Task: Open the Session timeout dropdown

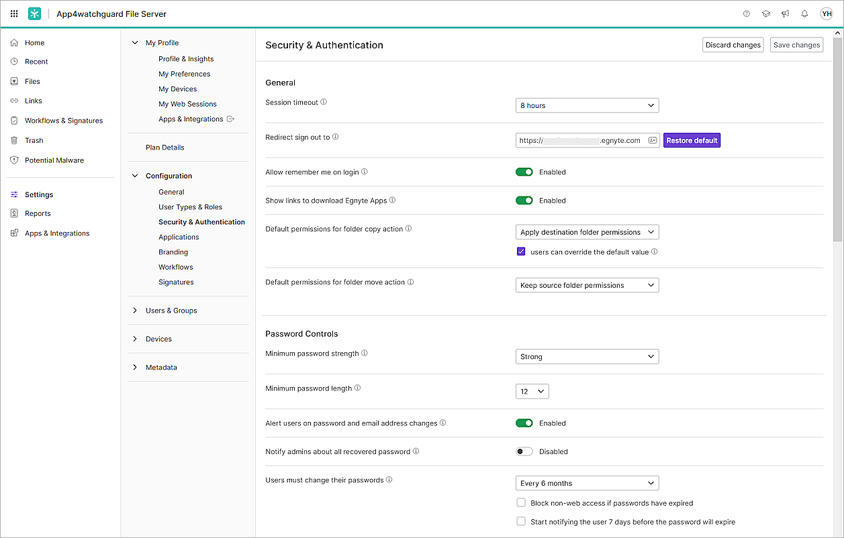Action: [x=587, y=105]
